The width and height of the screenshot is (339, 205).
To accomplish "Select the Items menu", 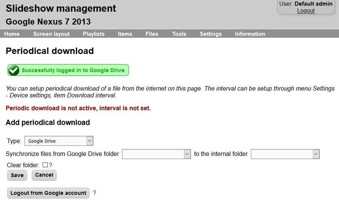I will (x=125, y=34).
